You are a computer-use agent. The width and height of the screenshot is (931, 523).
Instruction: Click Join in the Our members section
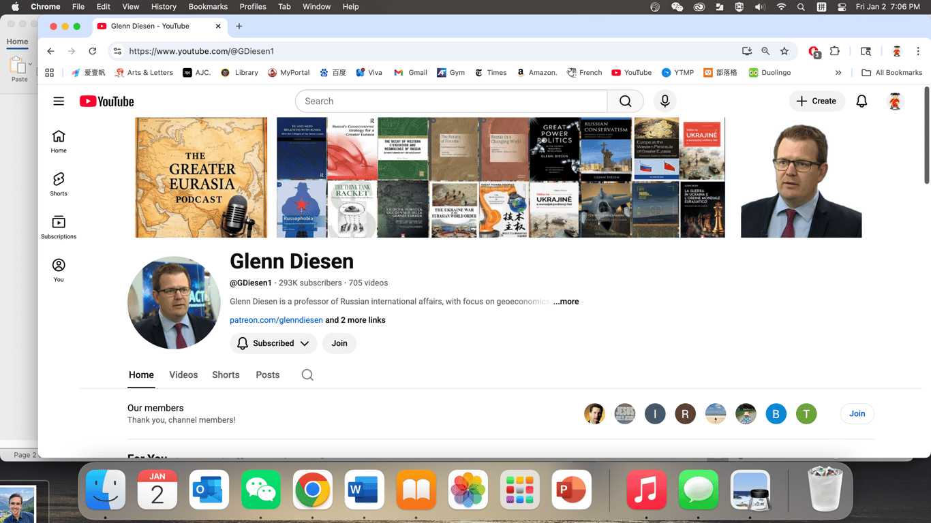[857, 414]
